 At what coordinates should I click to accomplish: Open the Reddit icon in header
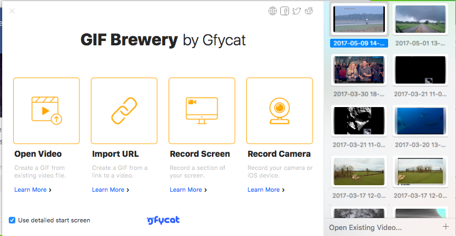point(309,11)
